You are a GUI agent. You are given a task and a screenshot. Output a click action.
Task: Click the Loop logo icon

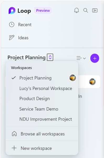tap(12, 11)
